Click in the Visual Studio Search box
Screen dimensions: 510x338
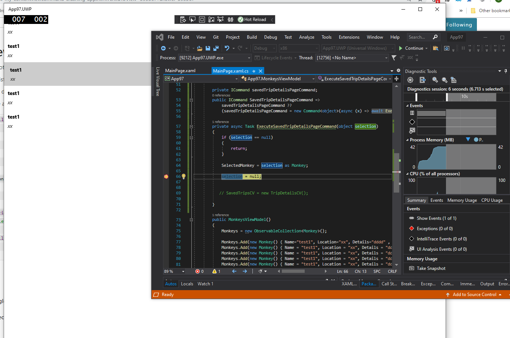[x=419, y=37]
